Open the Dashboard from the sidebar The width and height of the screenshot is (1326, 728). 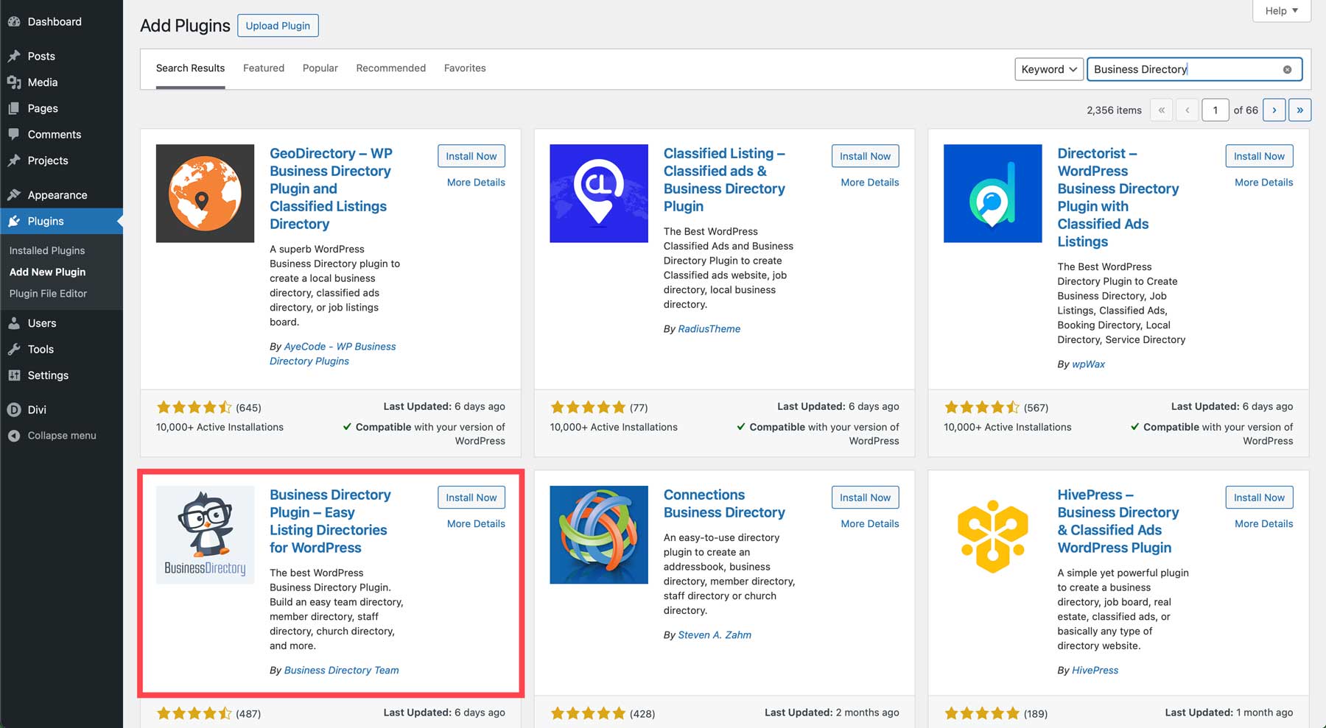pyautogui.click(x=14, y=21)
